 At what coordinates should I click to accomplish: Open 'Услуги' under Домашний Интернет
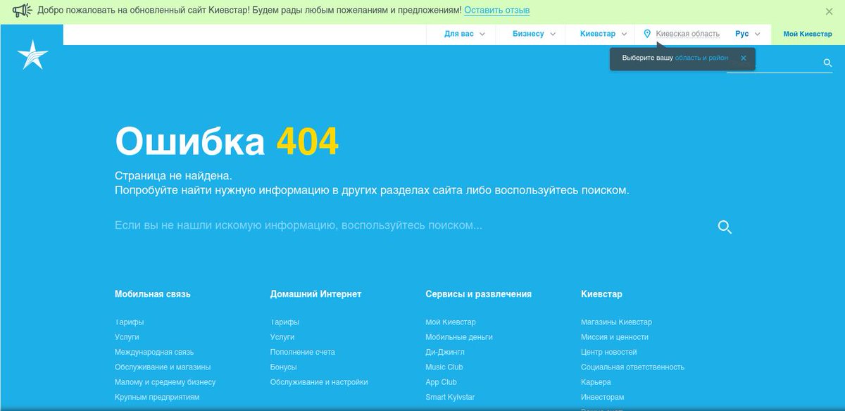pos(282,337)
